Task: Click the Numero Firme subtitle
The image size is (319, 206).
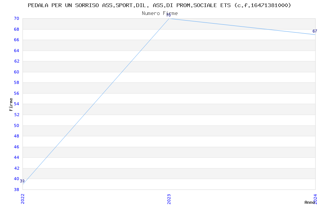Action: 160,13
